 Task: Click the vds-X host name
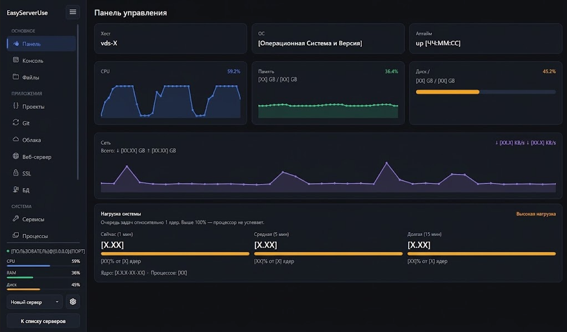[109, 43]
